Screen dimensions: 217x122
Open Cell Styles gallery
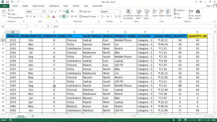(146, 14)
